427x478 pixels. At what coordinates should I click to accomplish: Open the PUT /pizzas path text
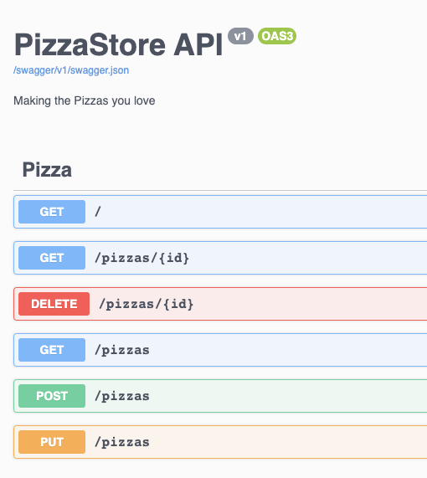(122, 442)
